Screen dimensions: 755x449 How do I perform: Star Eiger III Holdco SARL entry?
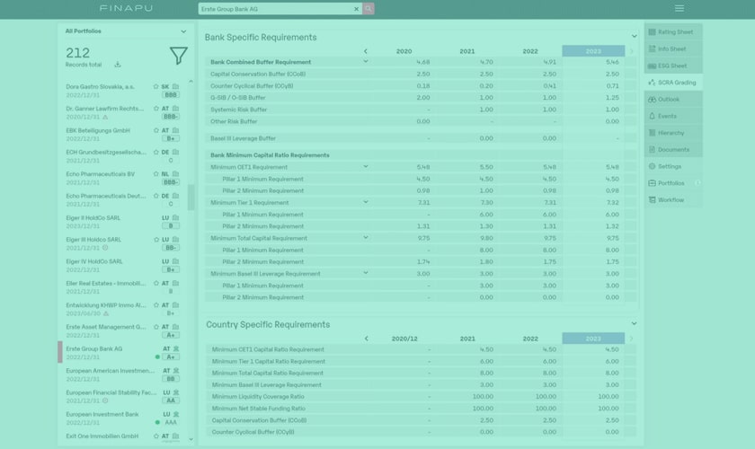tap(155, 239)
